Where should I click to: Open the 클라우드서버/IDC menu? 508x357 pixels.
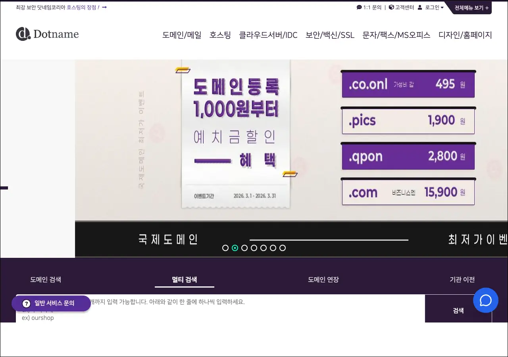(268, 35)
